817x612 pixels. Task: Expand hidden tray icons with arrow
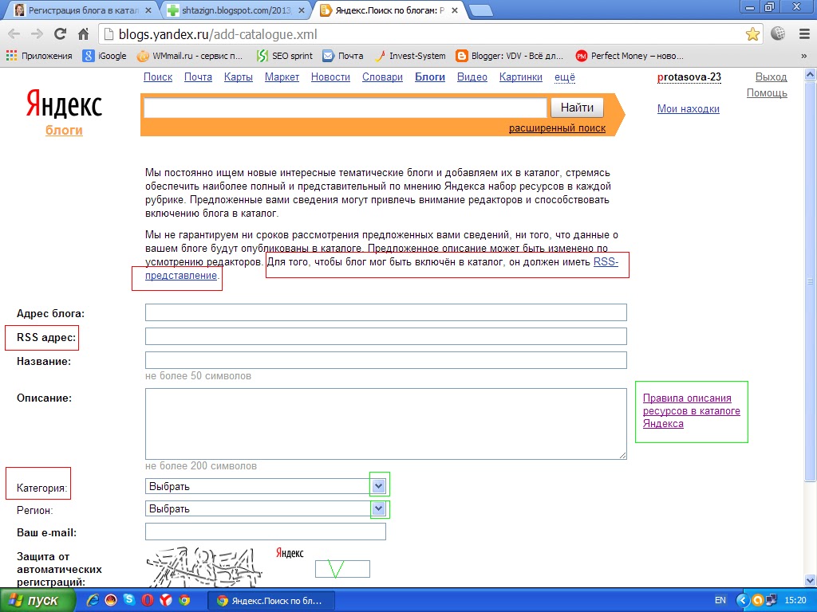coord(742,600)
